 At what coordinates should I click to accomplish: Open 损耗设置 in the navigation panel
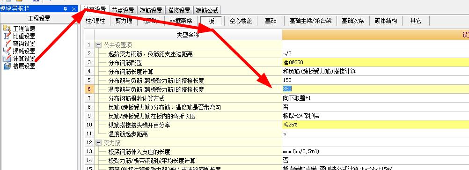(x=24, y=51)
